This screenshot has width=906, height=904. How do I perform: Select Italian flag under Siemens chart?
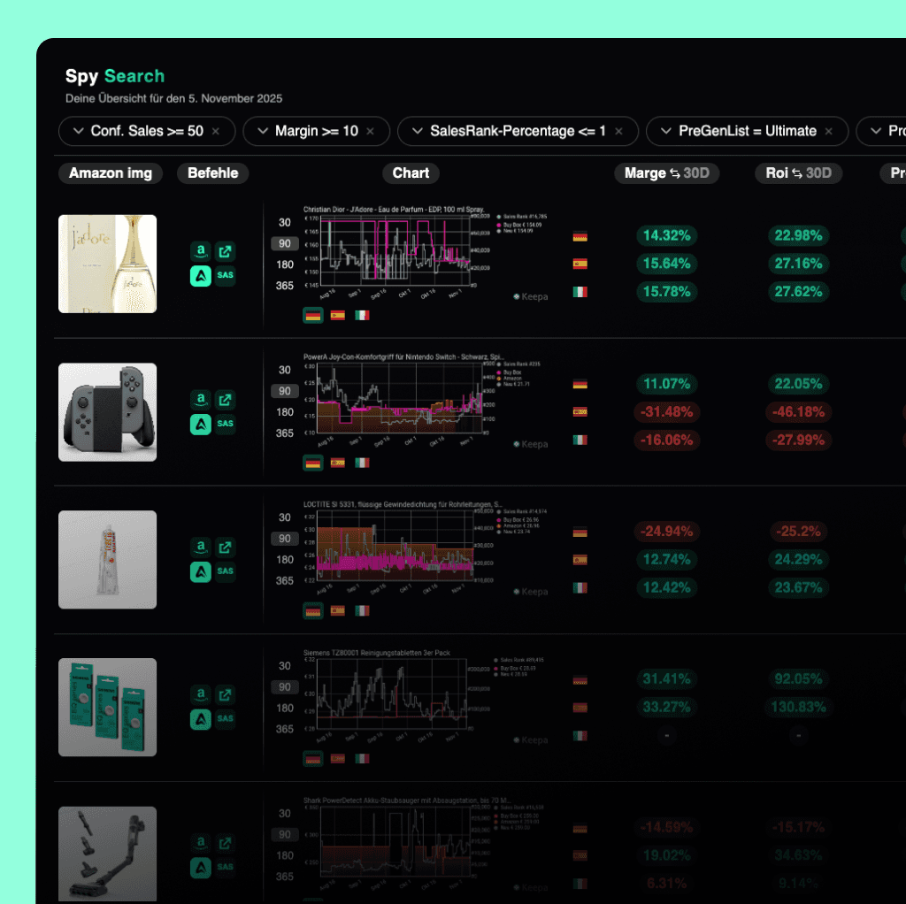click(x=362, y=759)
